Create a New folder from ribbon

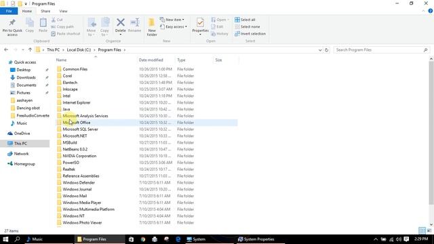pos(152,27)
